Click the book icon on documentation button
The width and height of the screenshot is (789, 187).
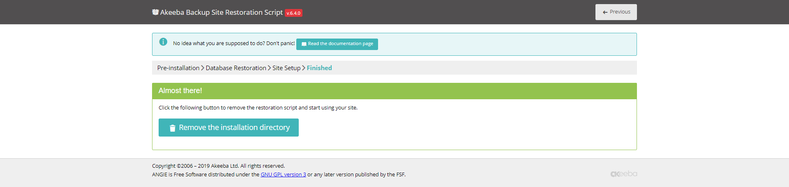click(304, 44)
